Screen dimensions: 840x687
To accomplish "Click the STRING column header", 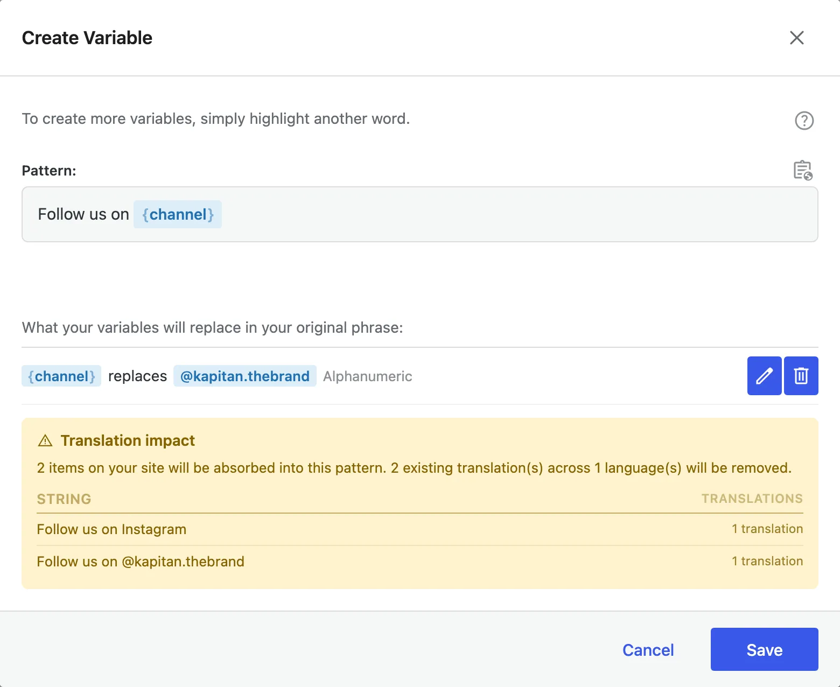I will click(64, 499).
